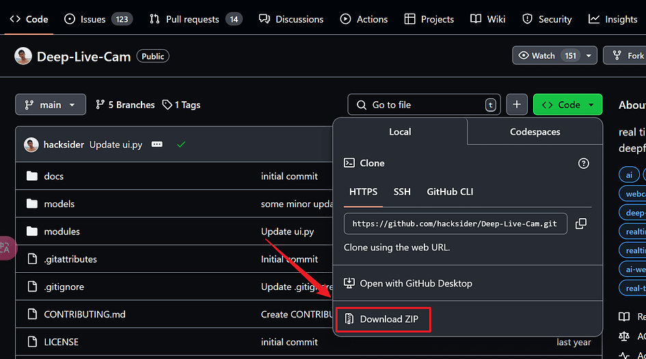The height and width of the screenshot is (359, 646).
Task: Open the Code repository tab
Action: pyautogui.click(x=29, y=19)
